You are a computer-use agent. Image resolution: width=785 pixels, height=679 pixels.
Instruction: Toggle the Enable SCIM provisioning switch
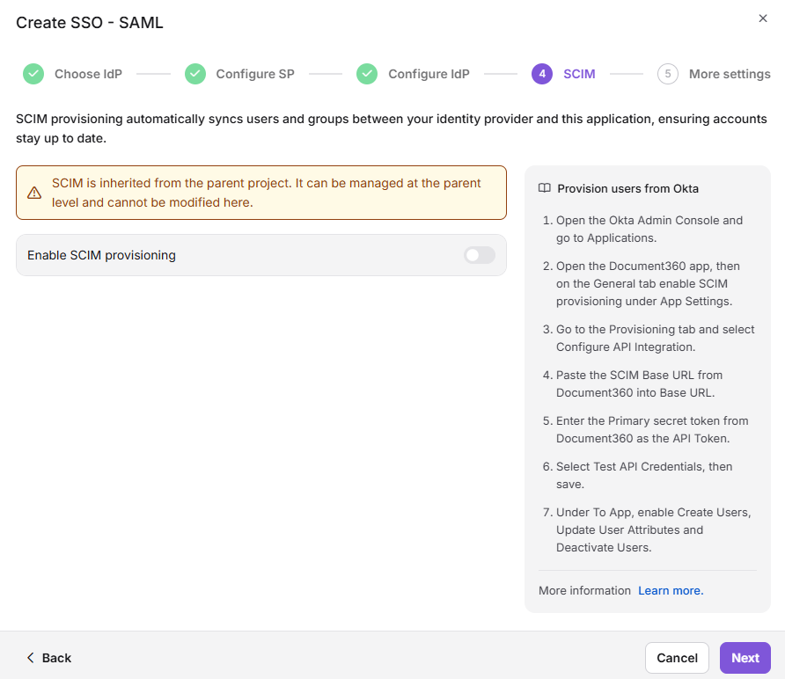[x=479, y=255]
